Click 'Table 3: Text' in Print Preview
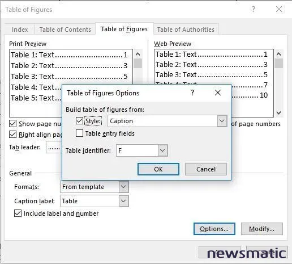292x264 pixels. (x=32, y=77)
